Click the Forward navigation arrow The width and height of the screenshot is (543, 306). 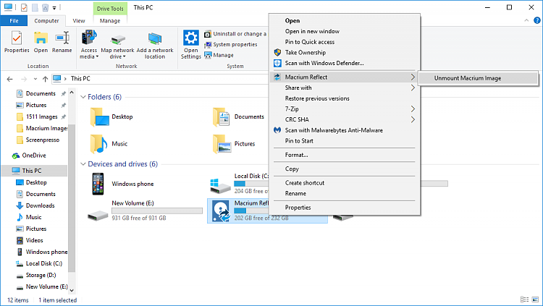click(x=24, y=79)
